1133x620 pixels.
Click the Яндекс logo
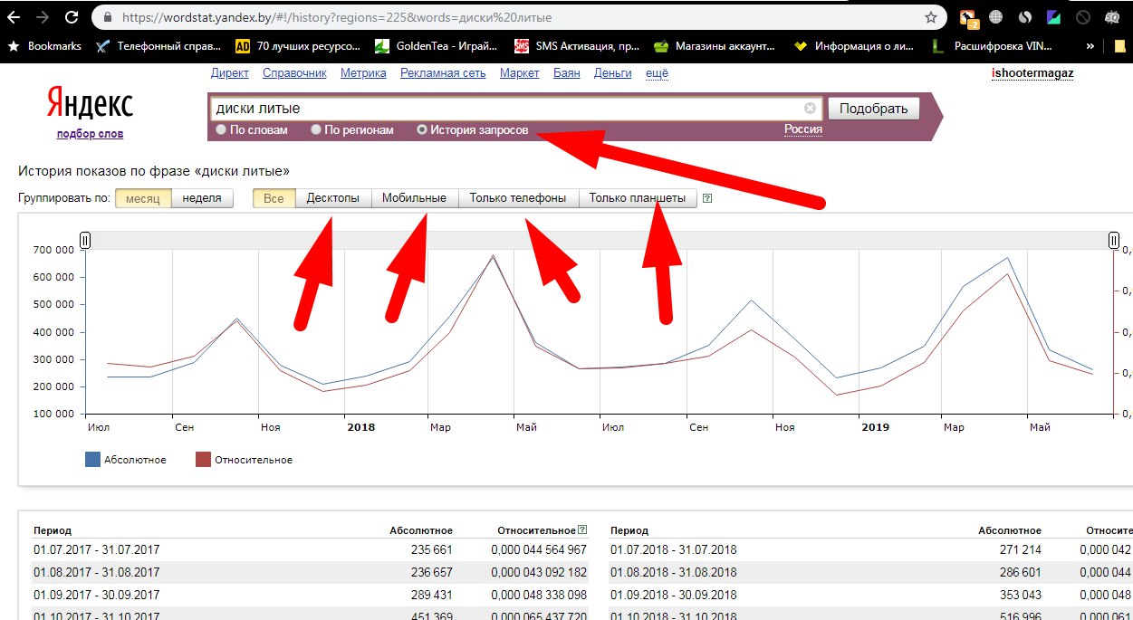[x=90, y=104]
